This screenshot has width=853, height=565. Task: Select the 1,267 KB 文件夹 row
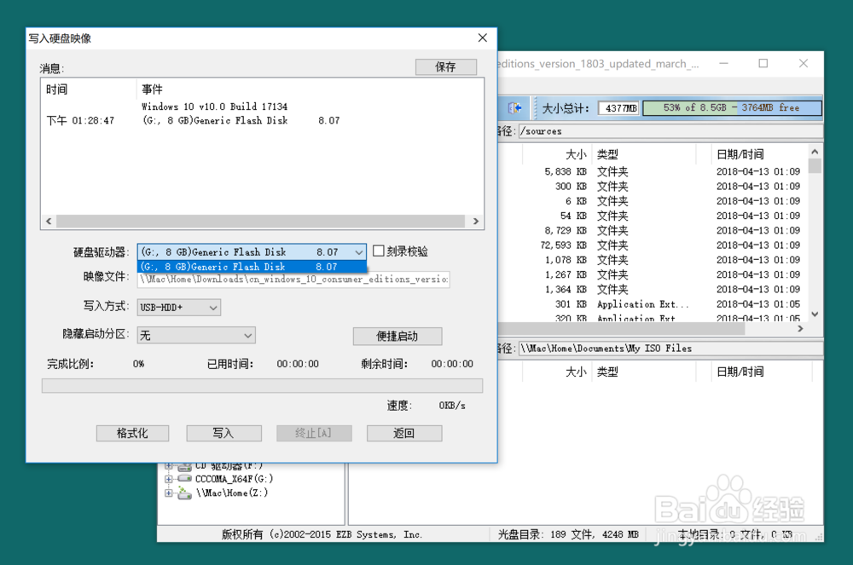coord(653,274)
